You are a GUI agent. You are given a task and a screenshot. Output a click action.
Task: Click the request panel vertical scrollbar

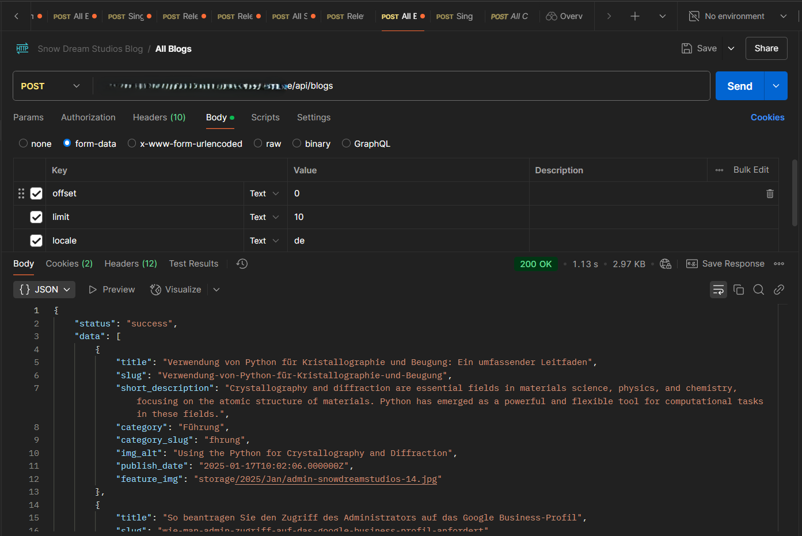795,193
